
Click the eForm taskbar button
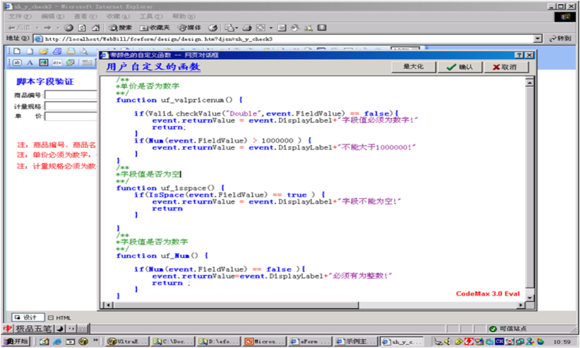coord(310,342)
